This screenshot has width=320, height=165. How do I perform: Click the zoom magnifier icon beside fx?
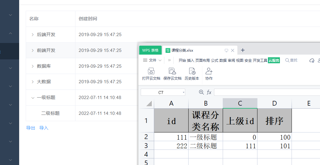click(201, 92)
